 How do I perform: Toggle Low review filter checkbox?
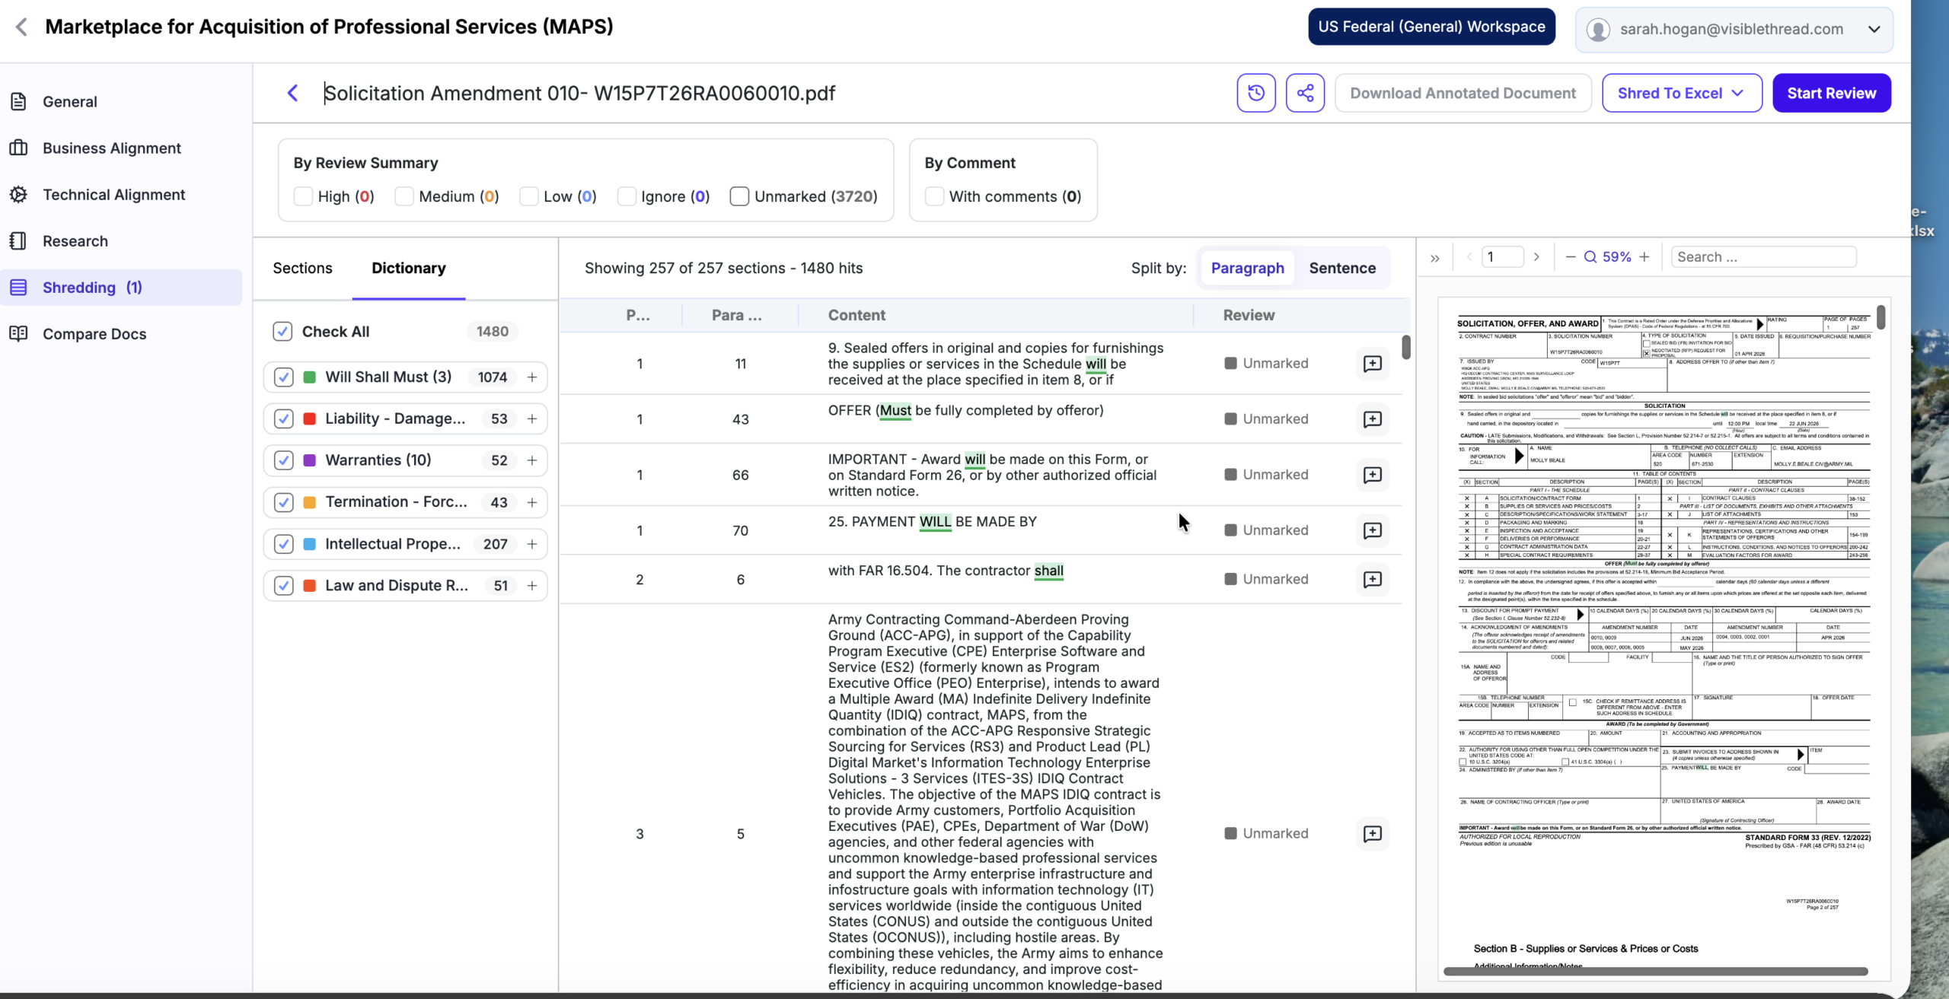(x=529, y=196)
